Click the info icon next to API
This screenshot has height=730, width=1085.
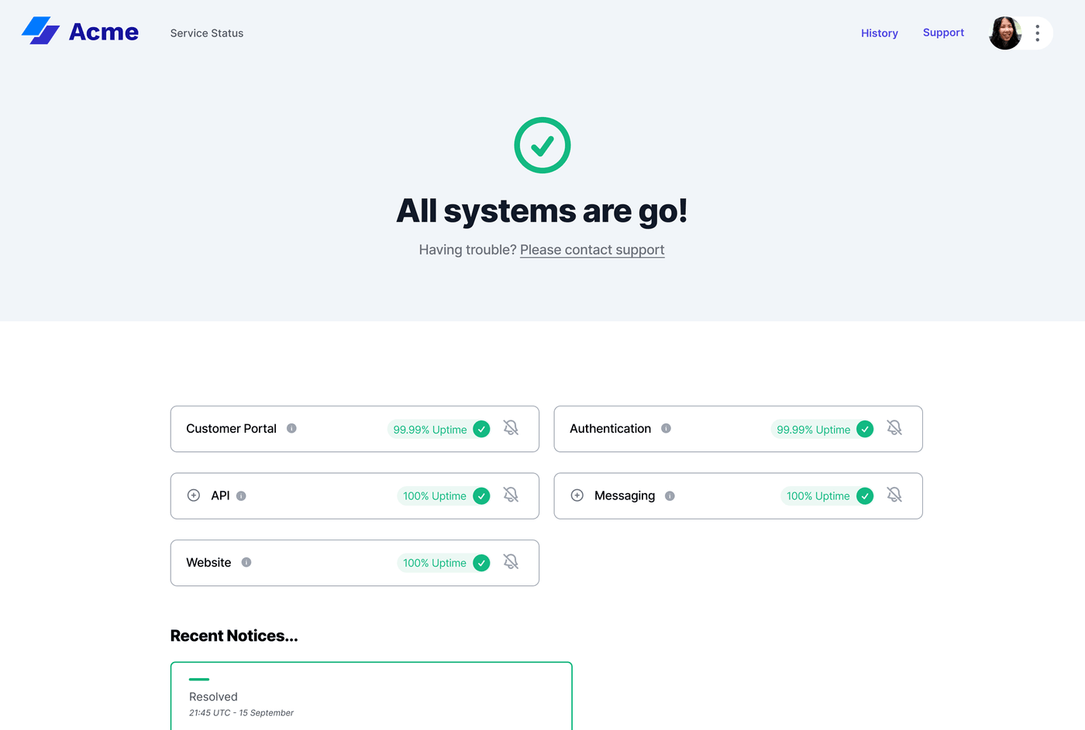coord(241,495)
